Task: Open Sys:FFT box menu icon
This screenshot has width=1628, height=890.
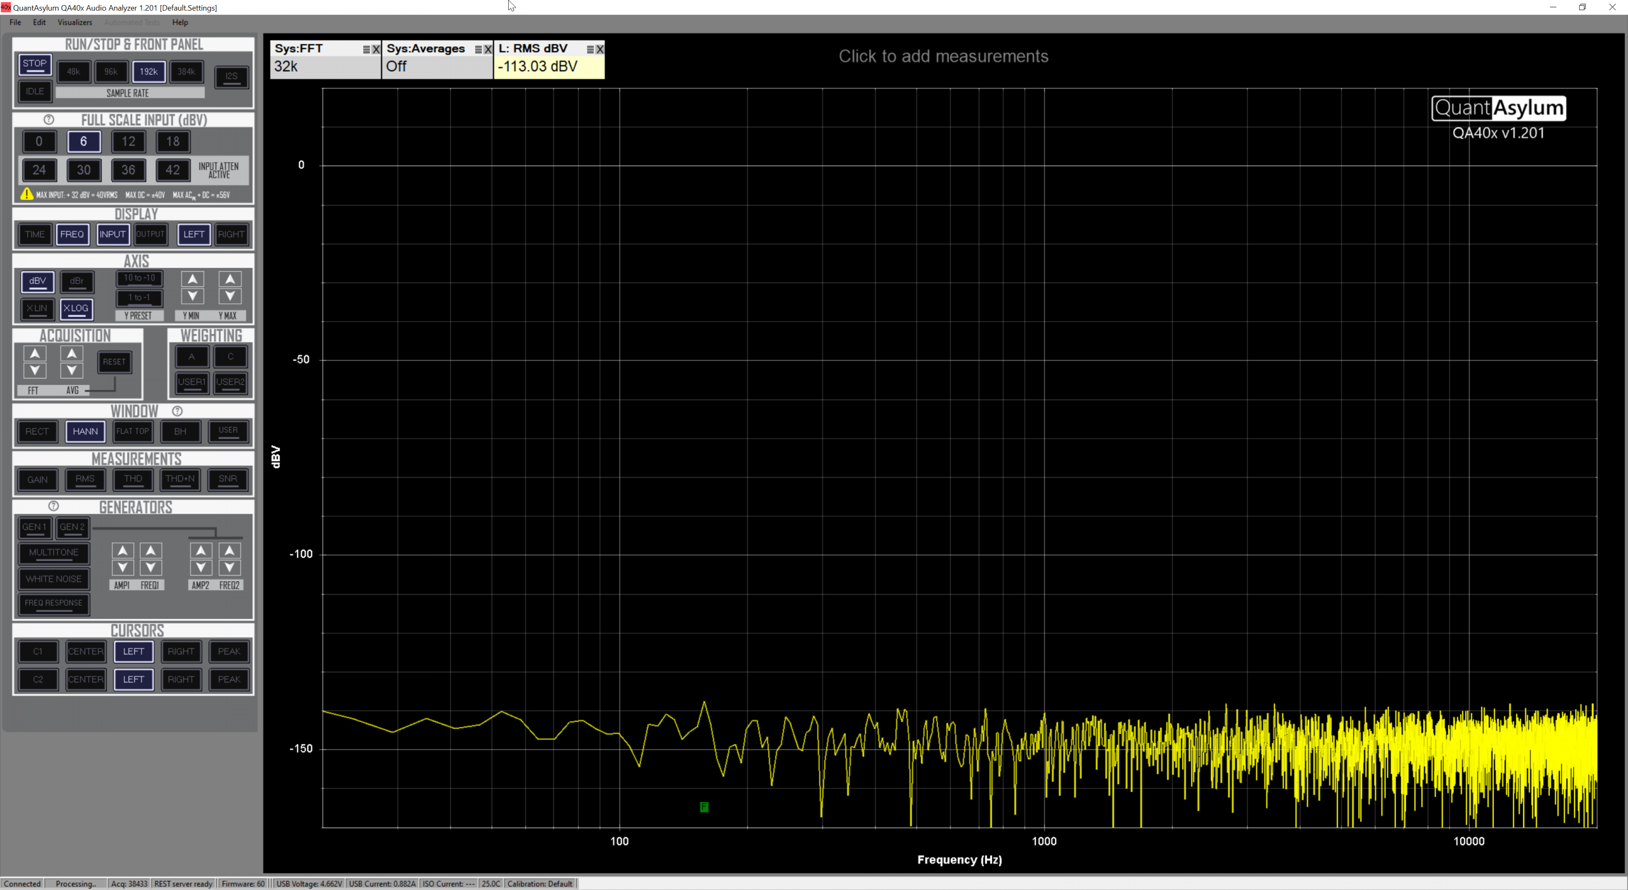Action: tap(366, 49)
